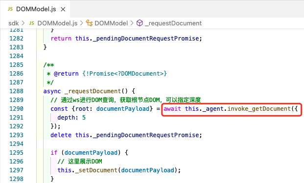Click documentPayload on line 1290
Image resolution: width=304 pixels, height=183 pixels.
(x=123, y=109)
